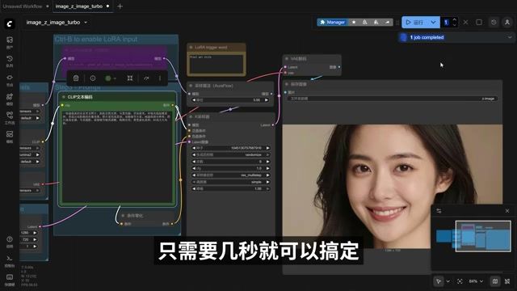Toggle link visibility icon at bottom right
The image size is (517, 291).
(507, 281)
